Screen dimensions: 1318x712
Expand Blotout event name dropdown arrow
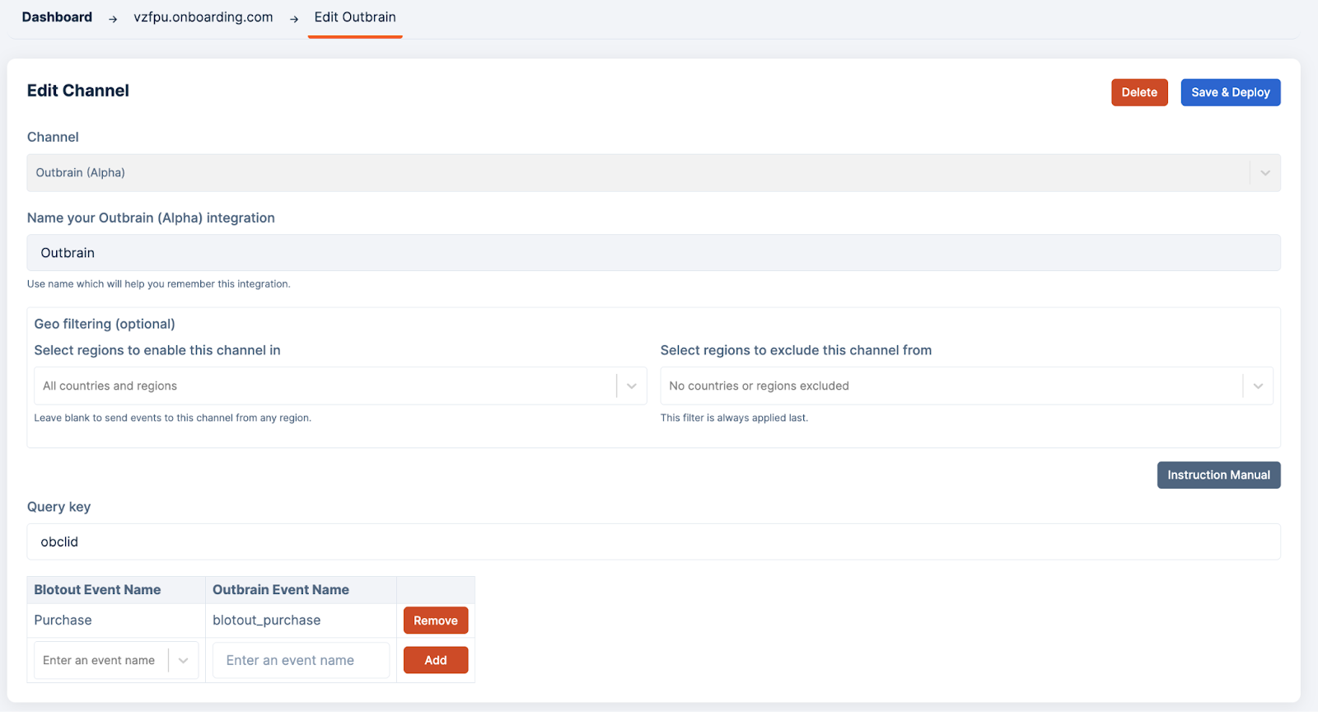184,660
